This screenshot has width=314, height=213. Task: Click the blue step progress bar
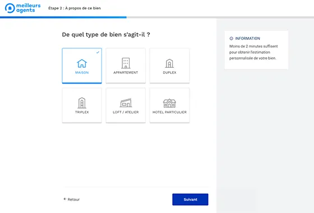(63, 17)
